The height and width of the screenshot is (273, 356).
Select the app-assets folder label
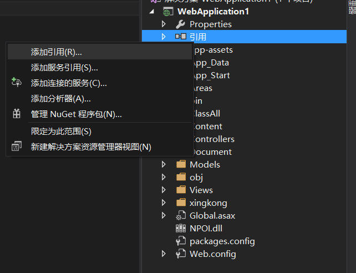[213, 50]
